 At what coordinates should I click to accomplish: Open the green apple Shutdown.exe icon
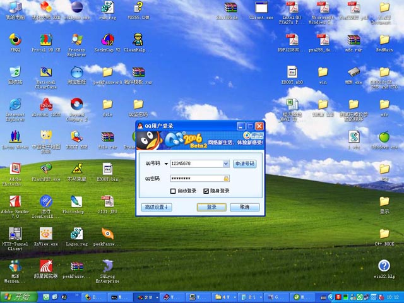(384, 137)
